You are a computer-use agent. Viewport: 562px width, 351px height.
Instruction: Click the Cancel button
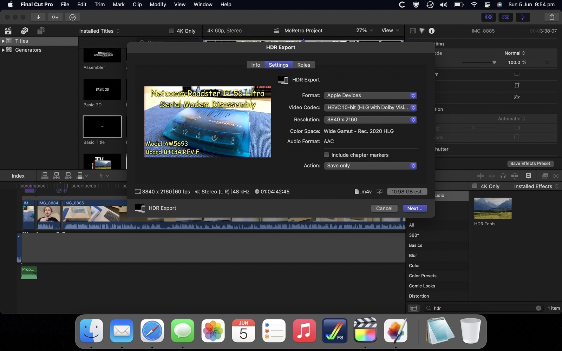tap(384, 208)
